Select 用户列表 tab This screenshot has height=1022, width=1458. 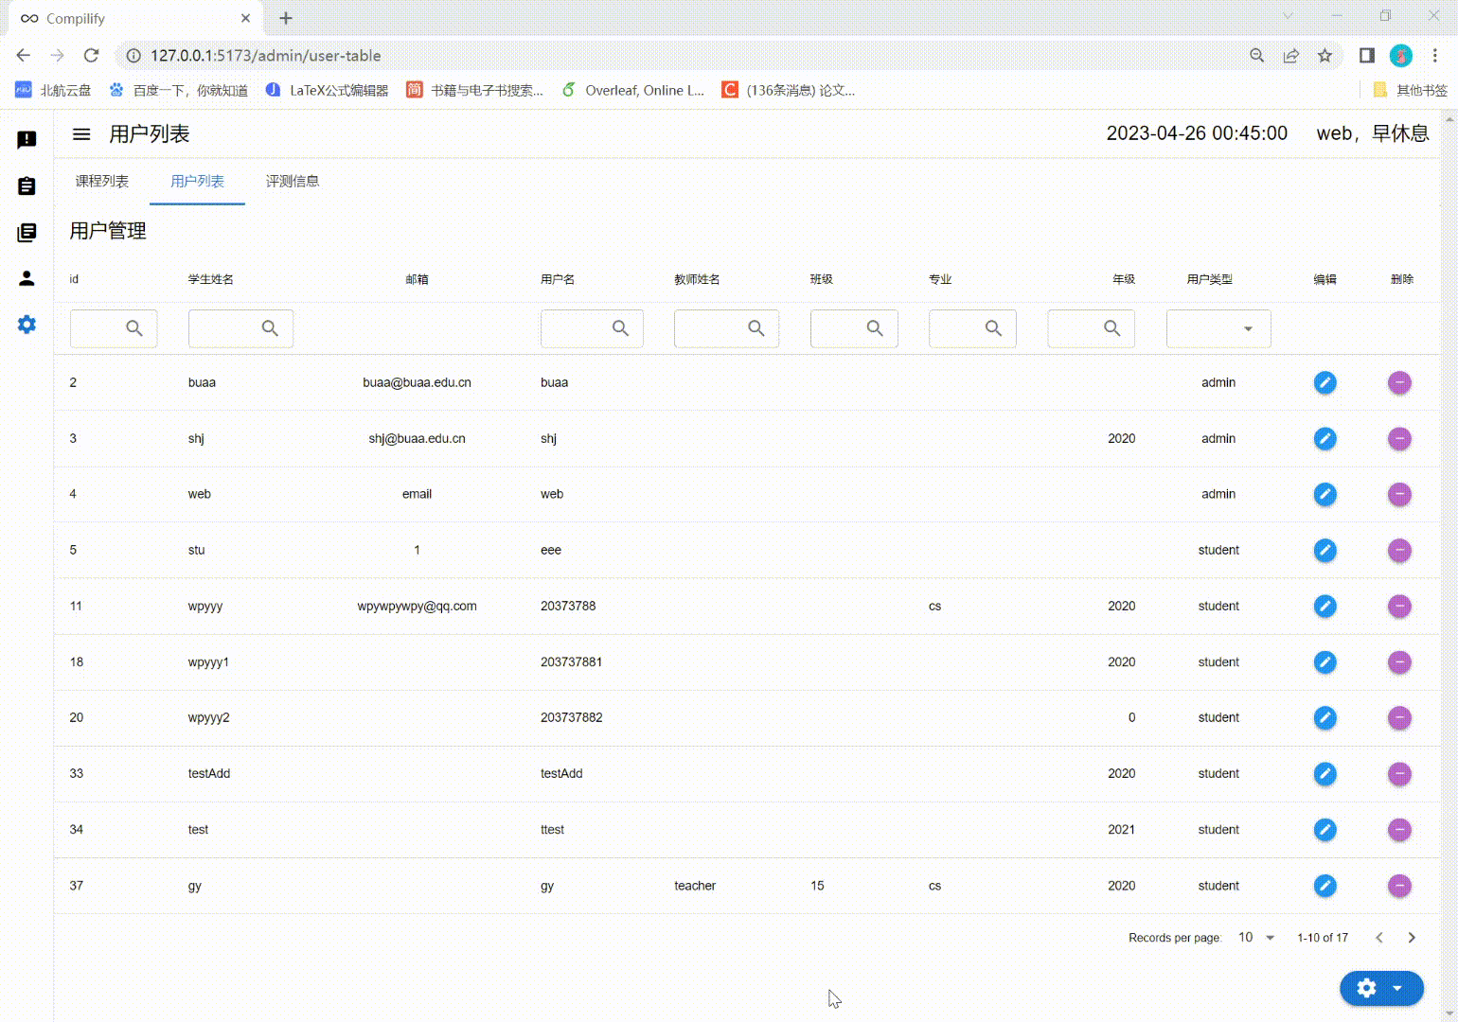197,181
